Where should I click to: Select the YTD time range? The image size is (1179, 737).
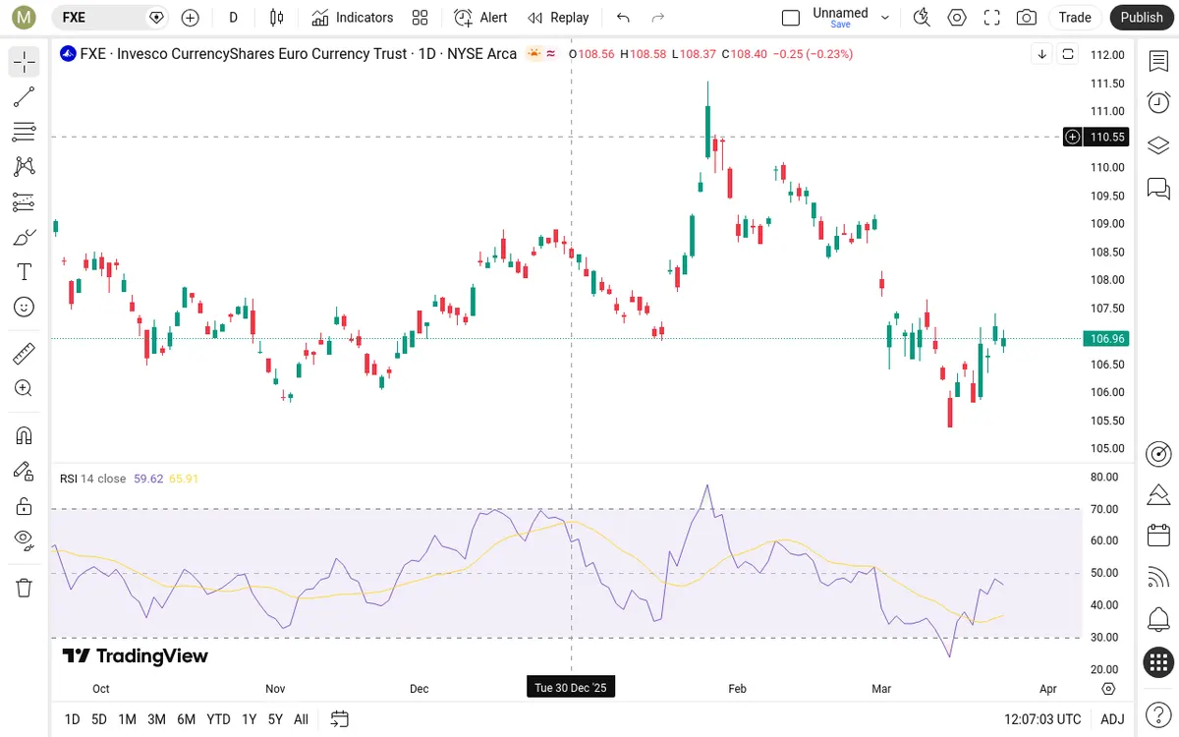218,719
